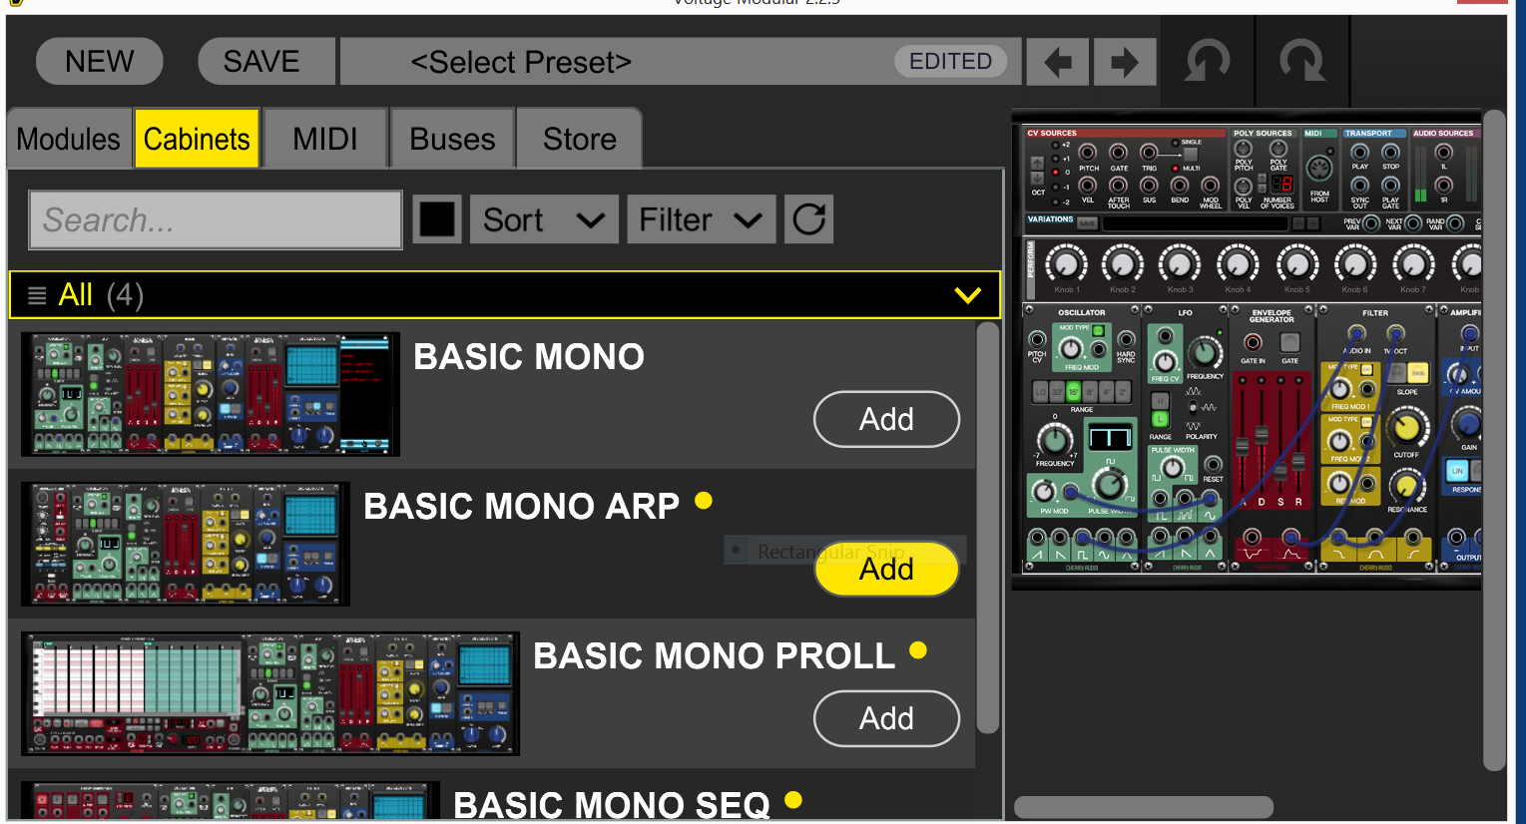Click the filter CUTOFF knob

1406,429
